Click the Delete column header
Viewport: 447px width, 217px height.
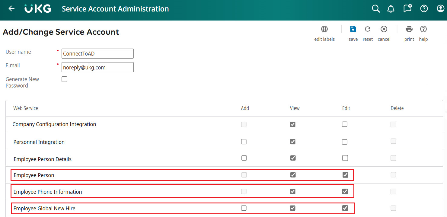pos(397,108)
